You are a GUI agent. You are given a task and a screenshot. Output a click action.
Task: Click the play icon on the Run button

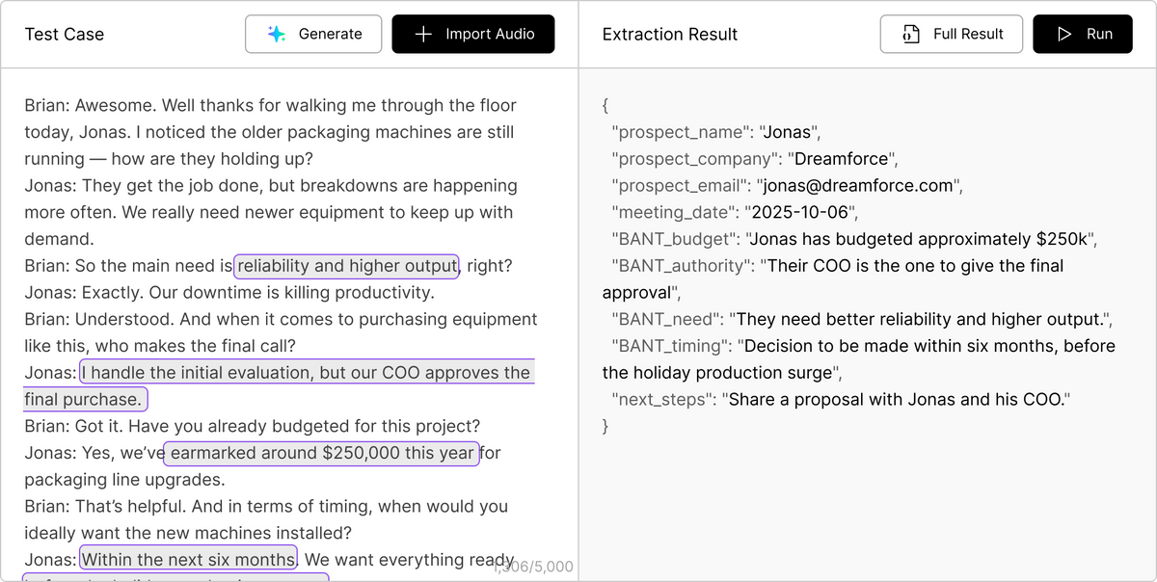click(1064, 32)
